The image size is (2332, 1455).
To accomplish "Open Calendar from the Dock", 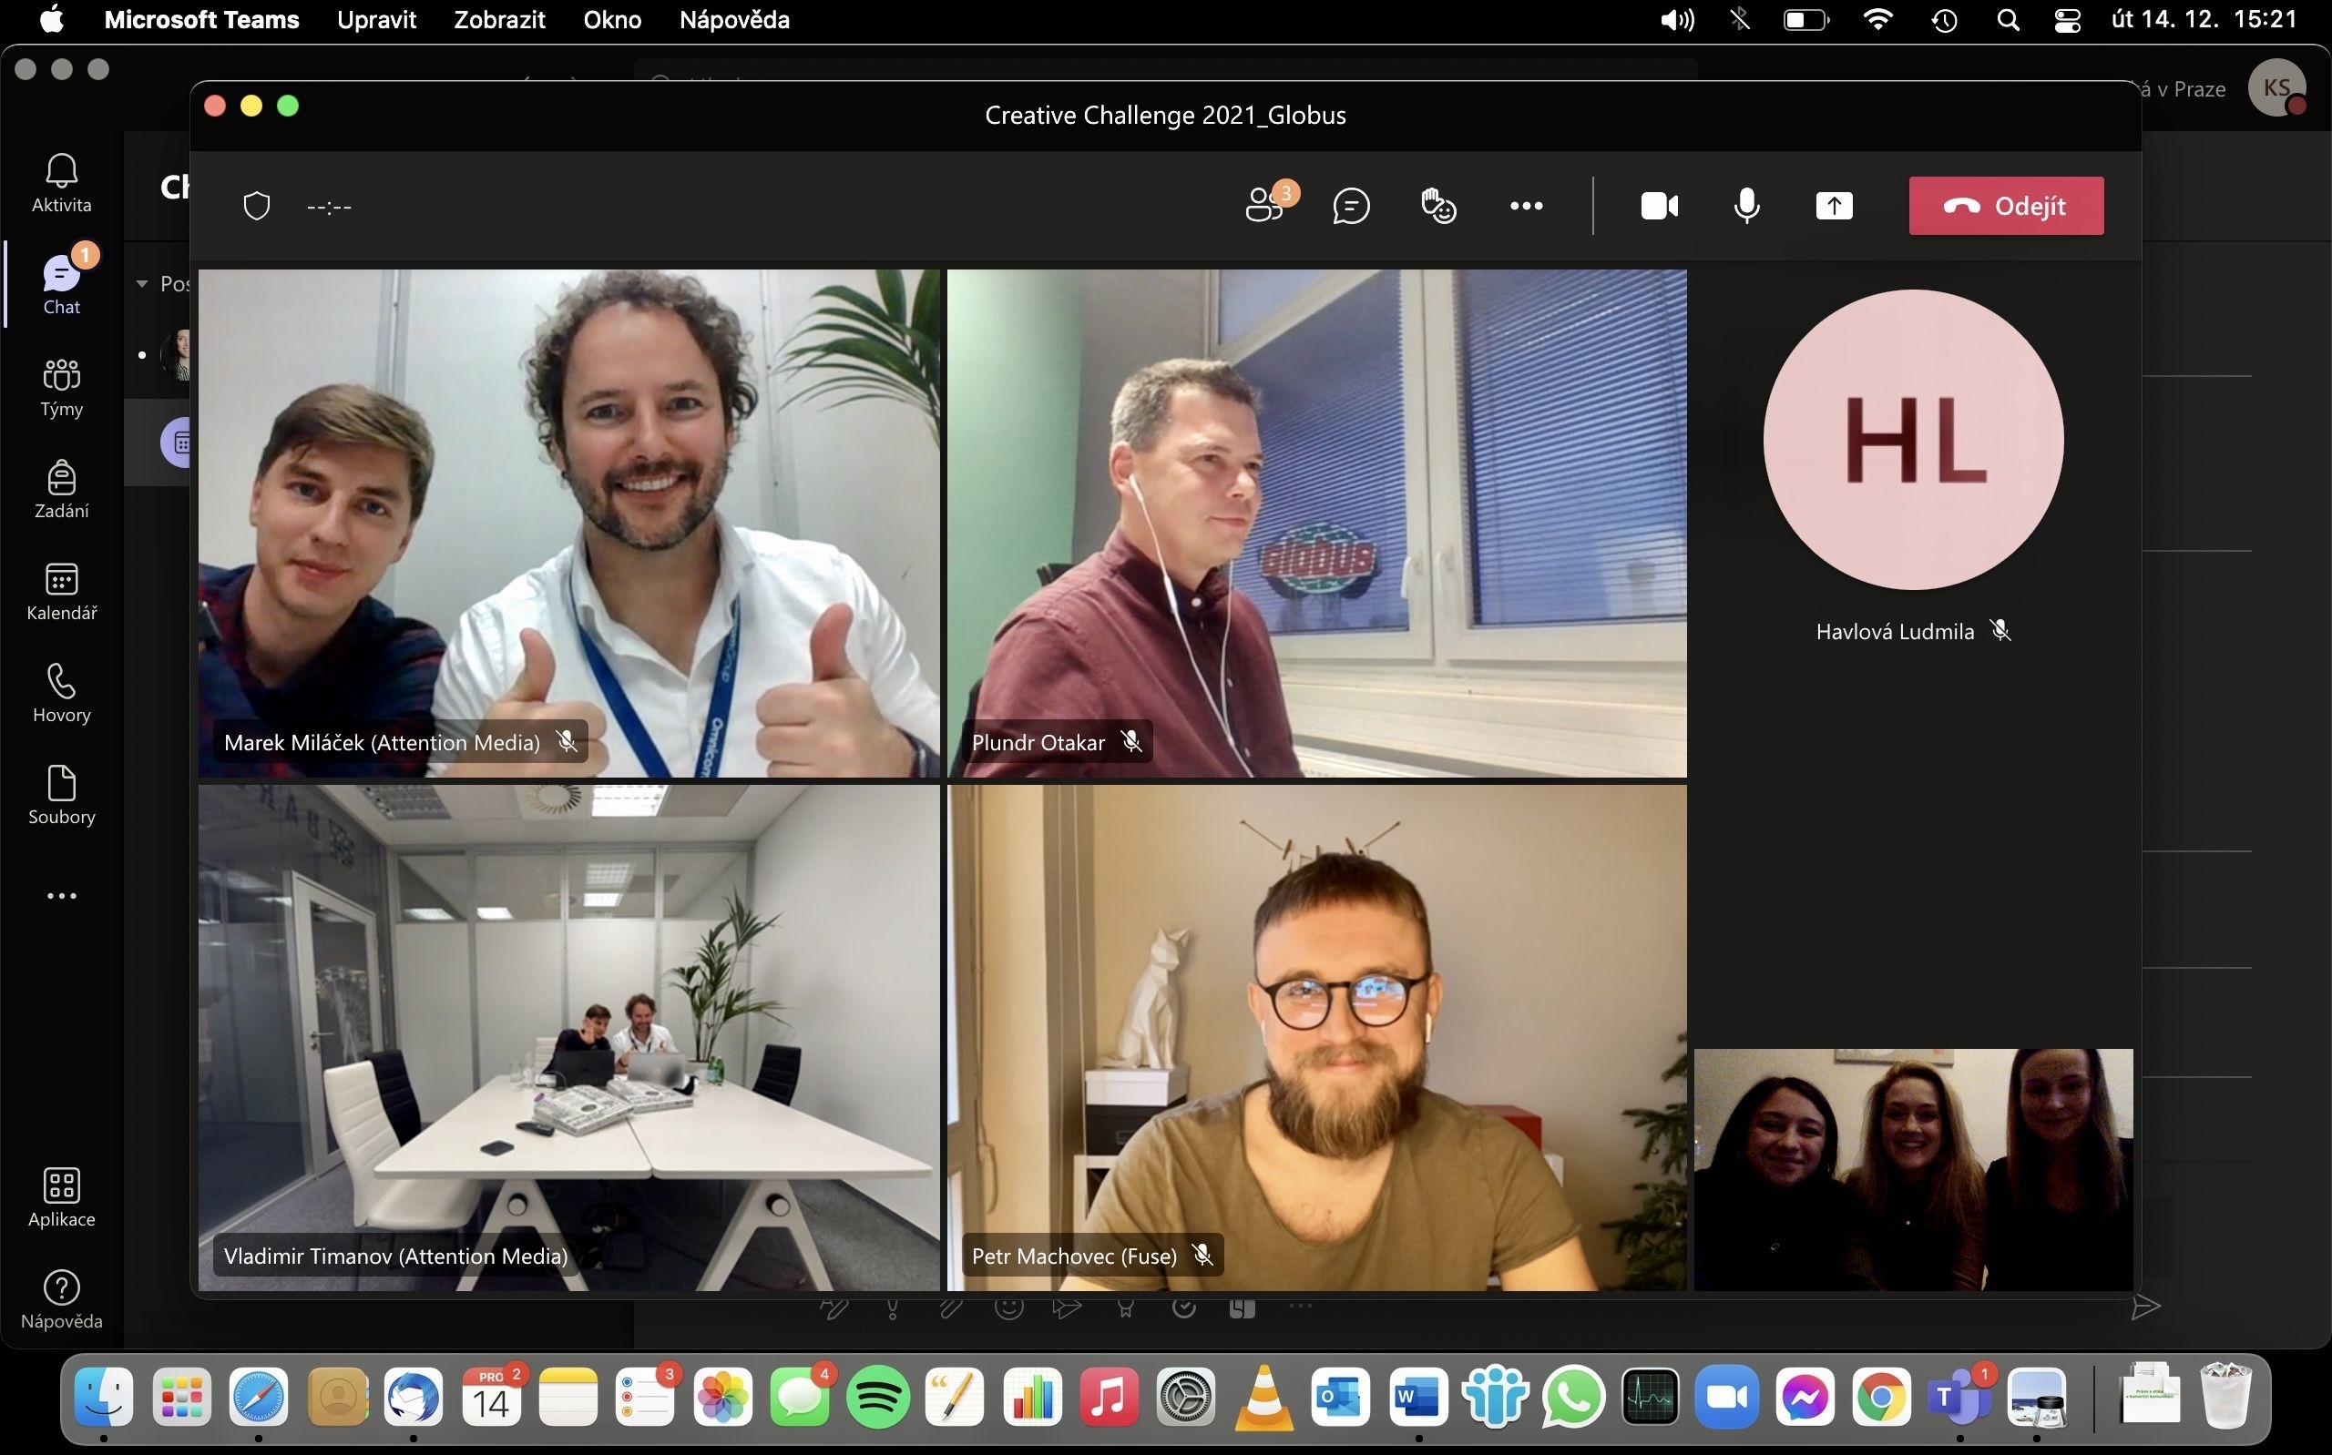I will click(491, 1397).
